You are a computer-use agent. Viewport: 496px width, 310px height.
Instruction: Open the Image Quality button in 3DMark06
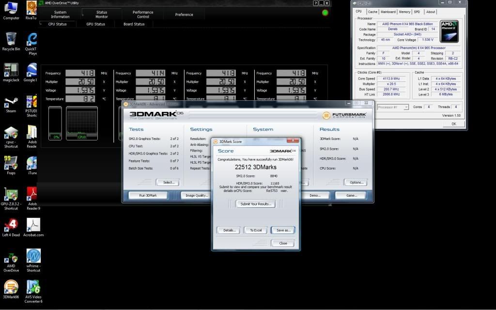pos(197,196)
